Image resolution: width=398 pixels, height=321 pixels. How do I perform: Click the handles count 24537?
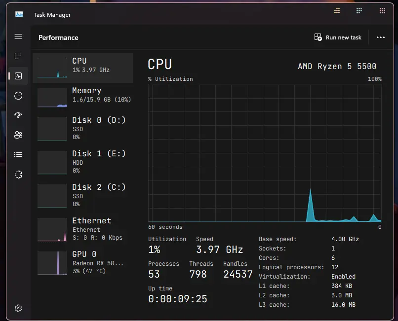coord(238,274)
